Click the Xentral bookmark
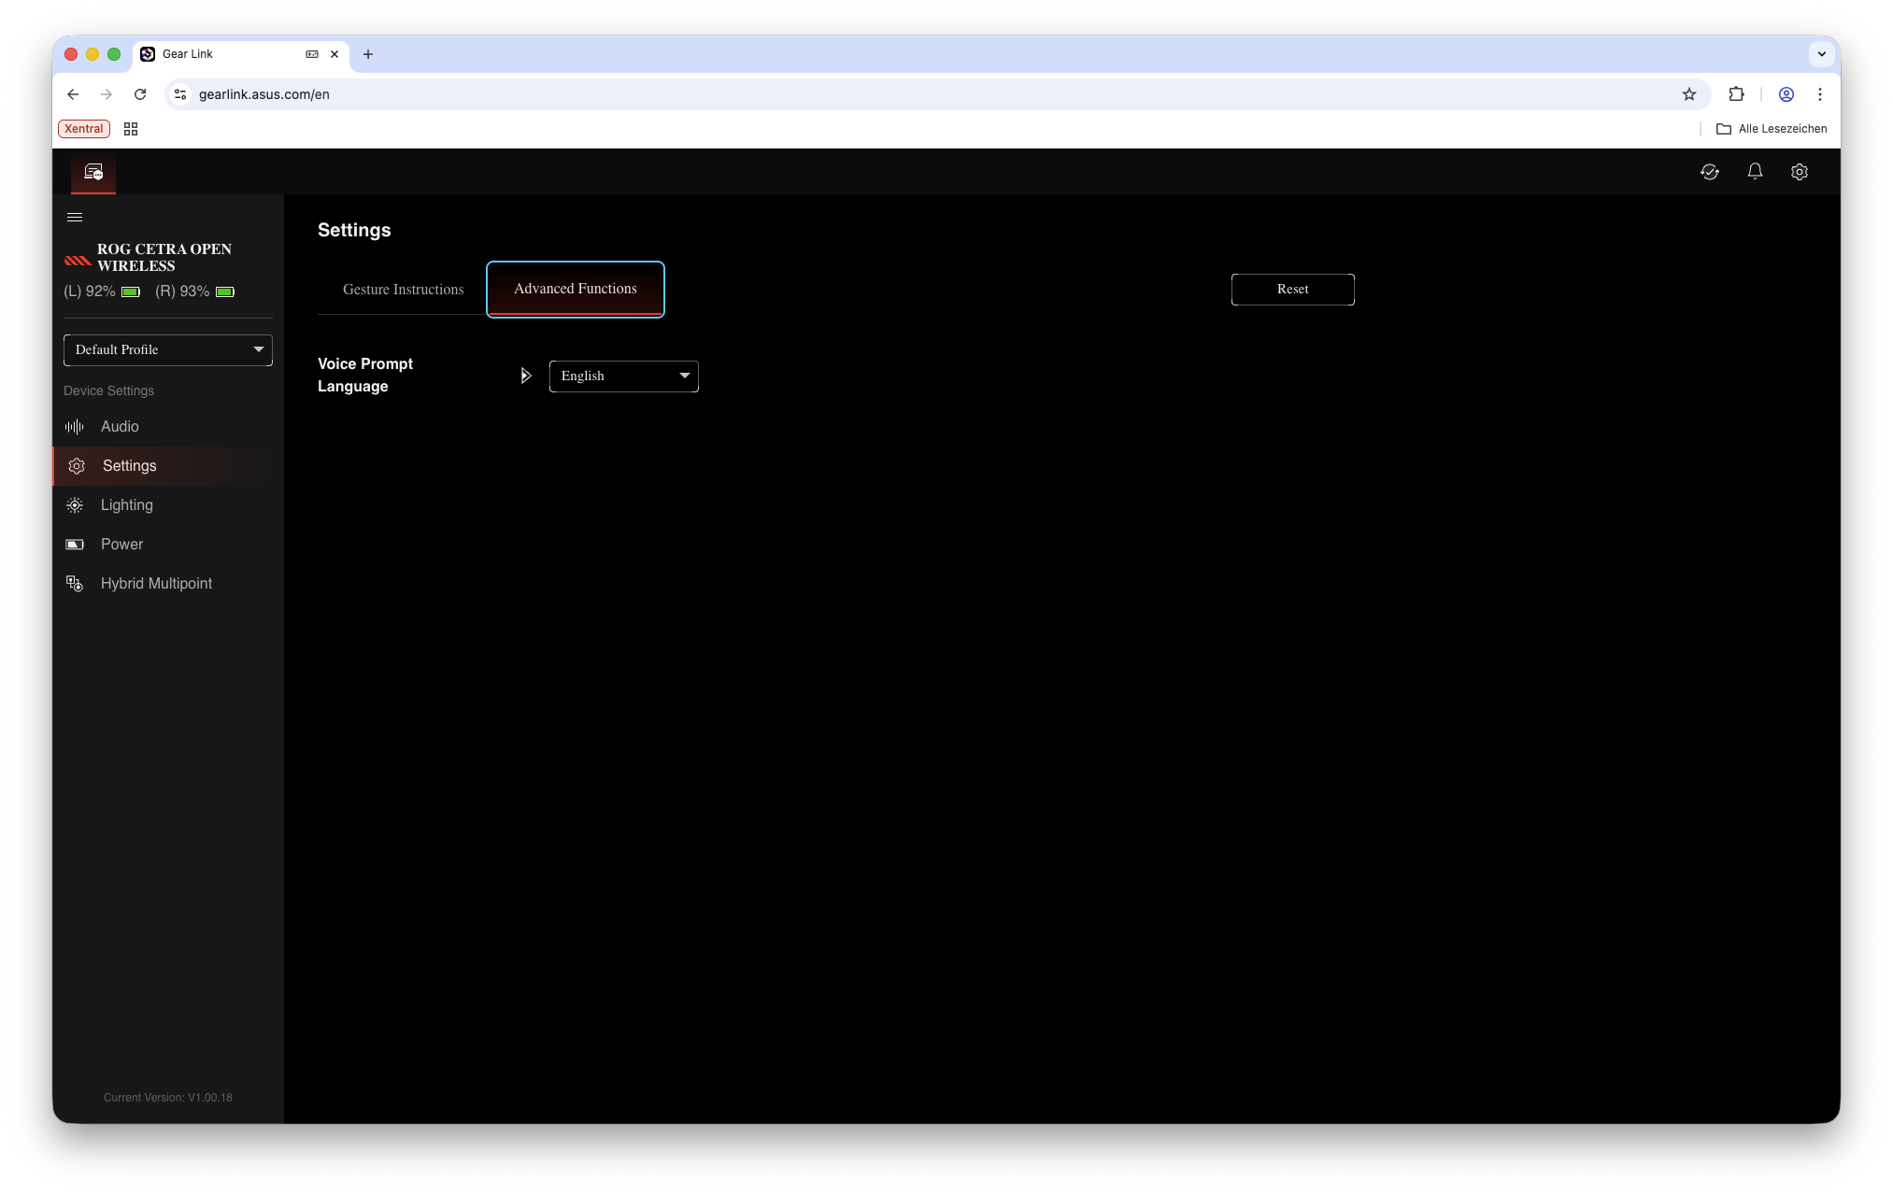 click(x=84, y=129)
